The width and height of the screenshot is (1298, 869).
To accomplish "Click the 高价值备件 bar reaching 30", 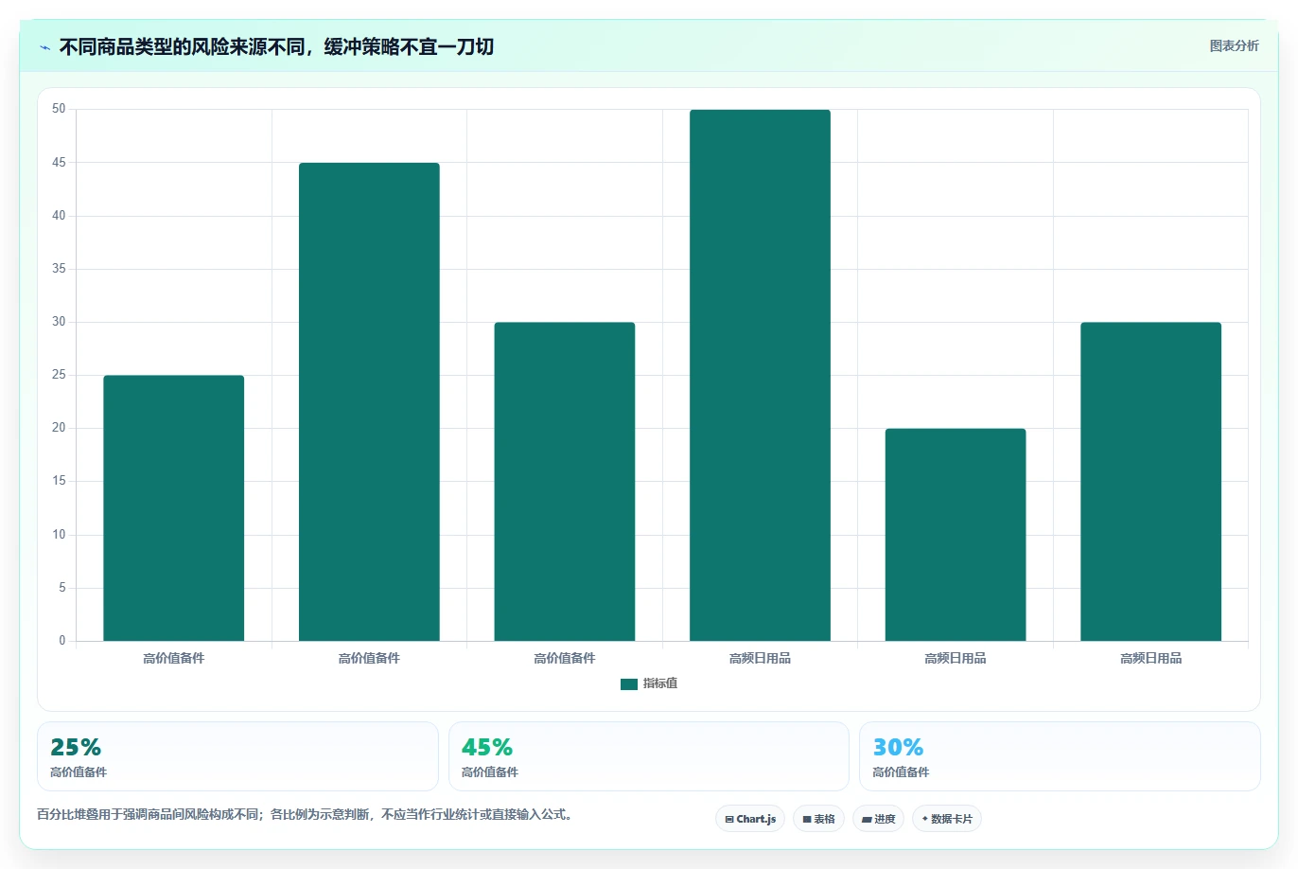I will coord(565,482).
